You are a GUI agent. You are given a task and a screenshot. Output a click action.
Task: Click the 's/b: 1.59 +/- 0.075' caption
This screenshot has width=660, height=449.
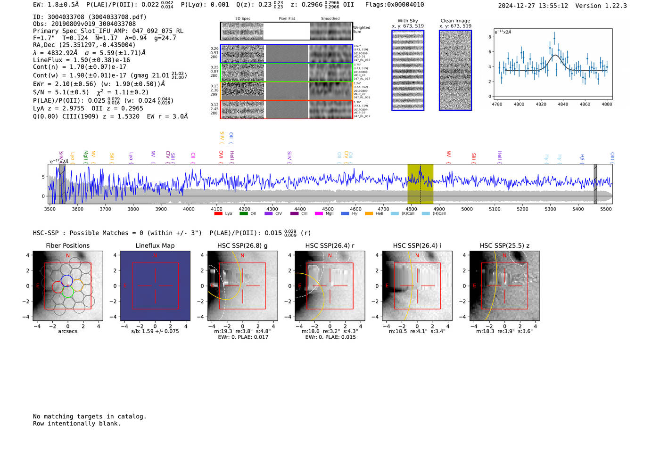tap(155, 331)
